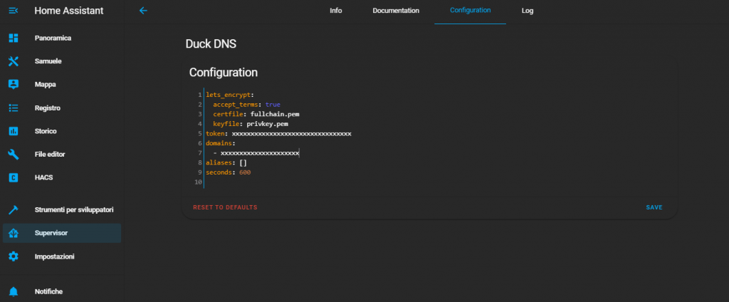This screenshot has width=729, height=302.
Task: Open File editor from the sidebar
Action: [x=62, y=154]
